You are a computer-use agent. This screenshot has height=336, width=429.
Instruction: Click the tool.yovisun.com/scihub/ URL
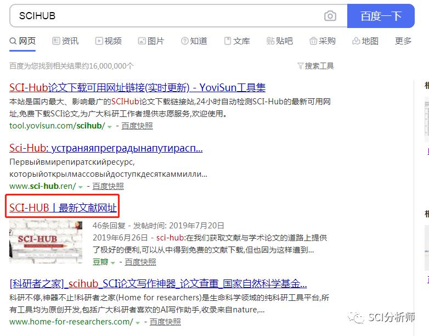tap(57, 126)
